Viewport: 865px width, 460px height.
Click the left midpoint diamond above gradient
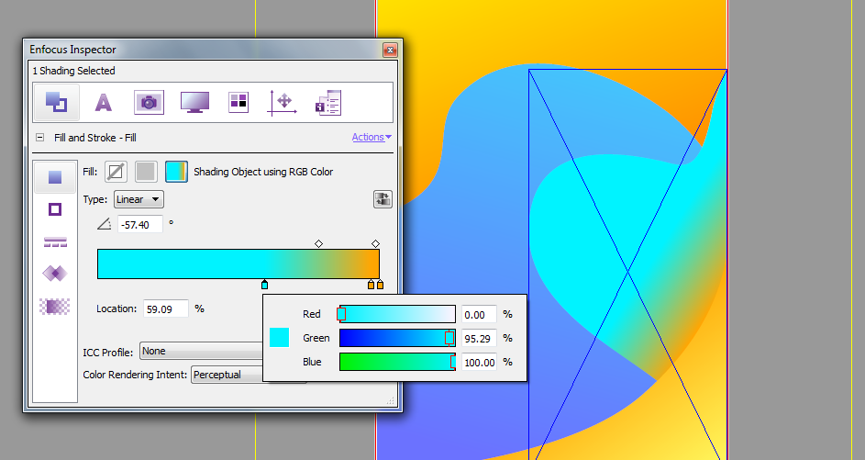point(319,243)
